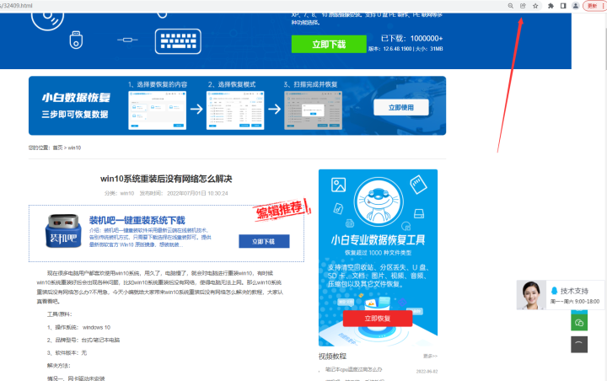Click the 小白专业数据恢复工具 ad title
Viewport: 607px width, 381px height.
click(x=379, y=240)
